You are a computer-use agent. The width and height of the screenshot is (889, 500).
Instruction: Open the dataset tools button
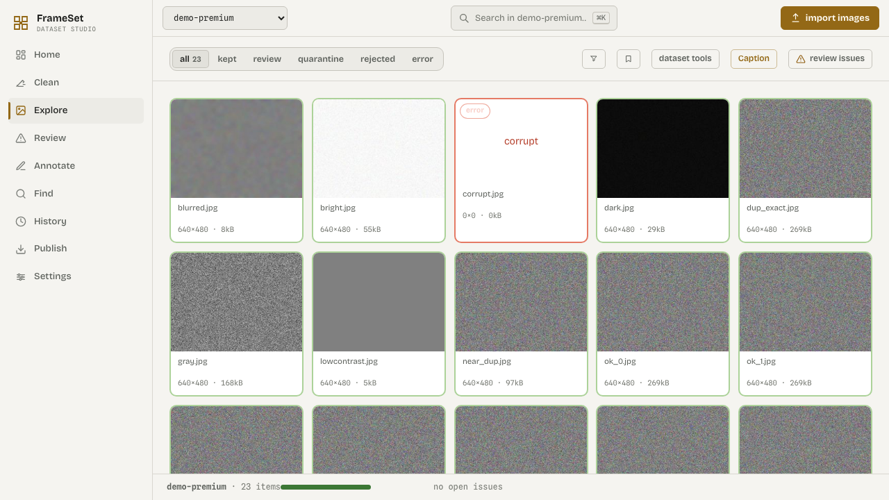(686, 59)
